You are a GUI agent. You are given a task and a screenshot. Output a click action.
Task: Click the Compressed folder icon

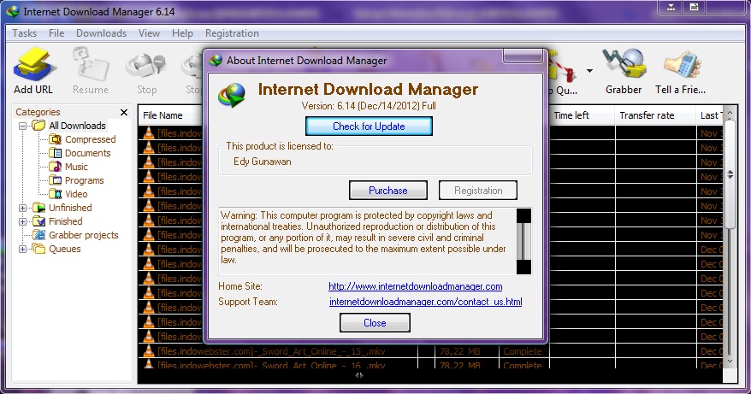[56, 139]
